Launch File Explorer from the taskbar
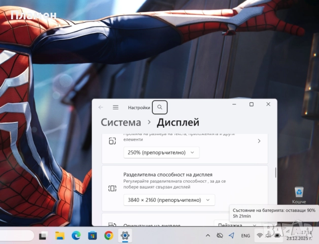 point(60,236)
